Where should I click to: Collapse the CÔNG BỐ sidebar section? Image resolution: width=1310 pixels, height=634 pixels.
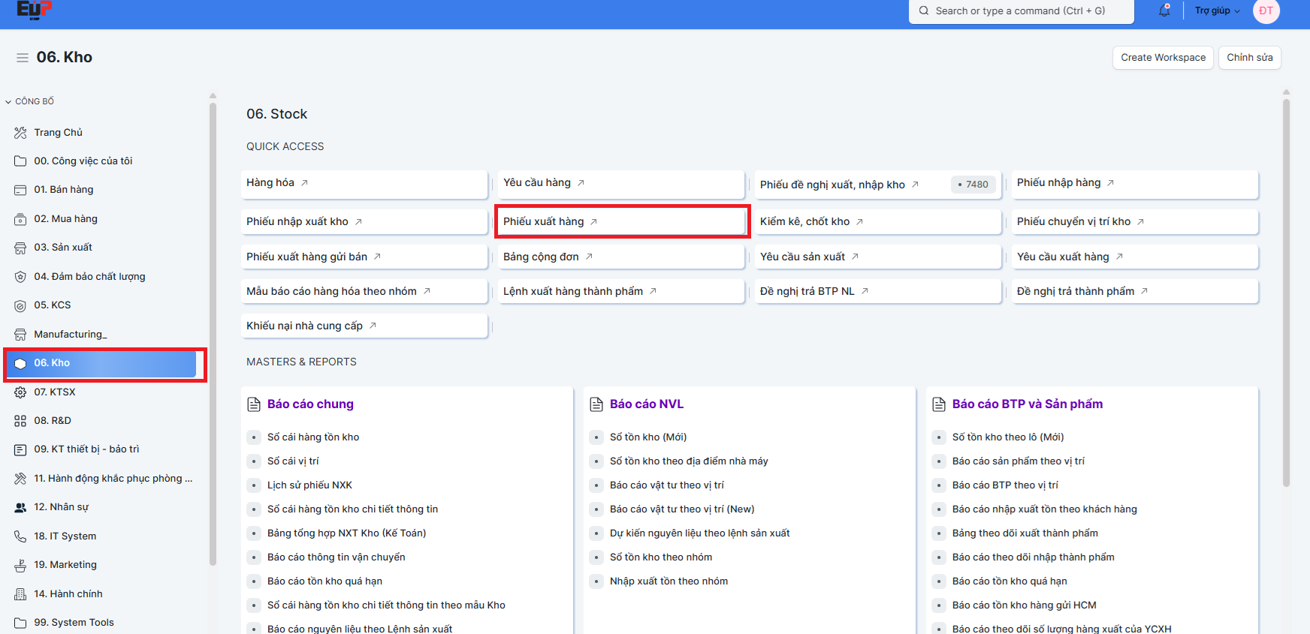(x=30, y=101)
